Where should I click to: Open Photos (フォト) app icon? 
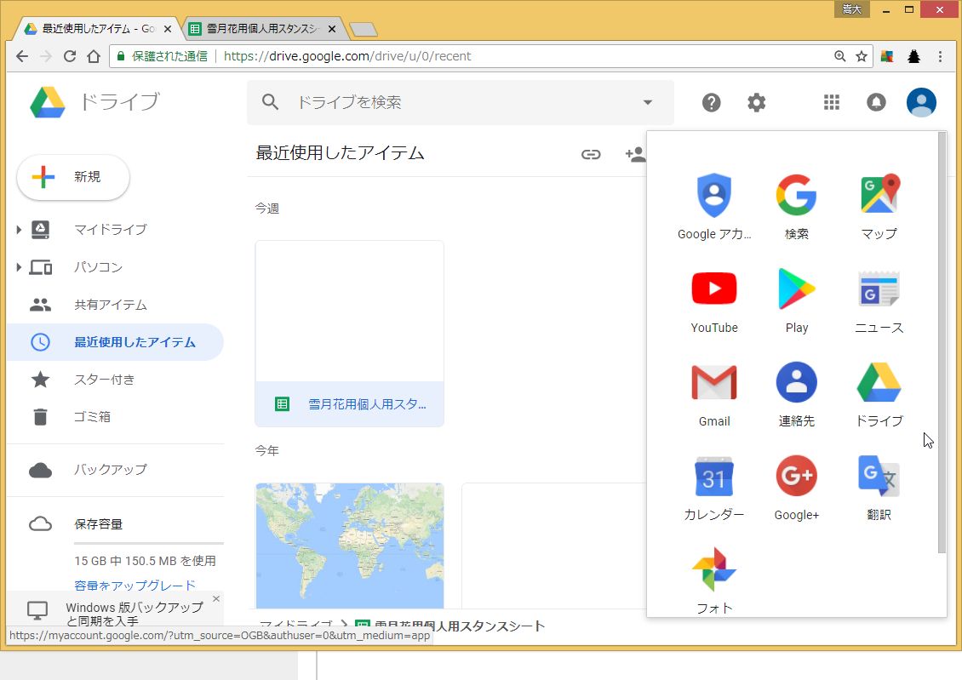point(713,580)
